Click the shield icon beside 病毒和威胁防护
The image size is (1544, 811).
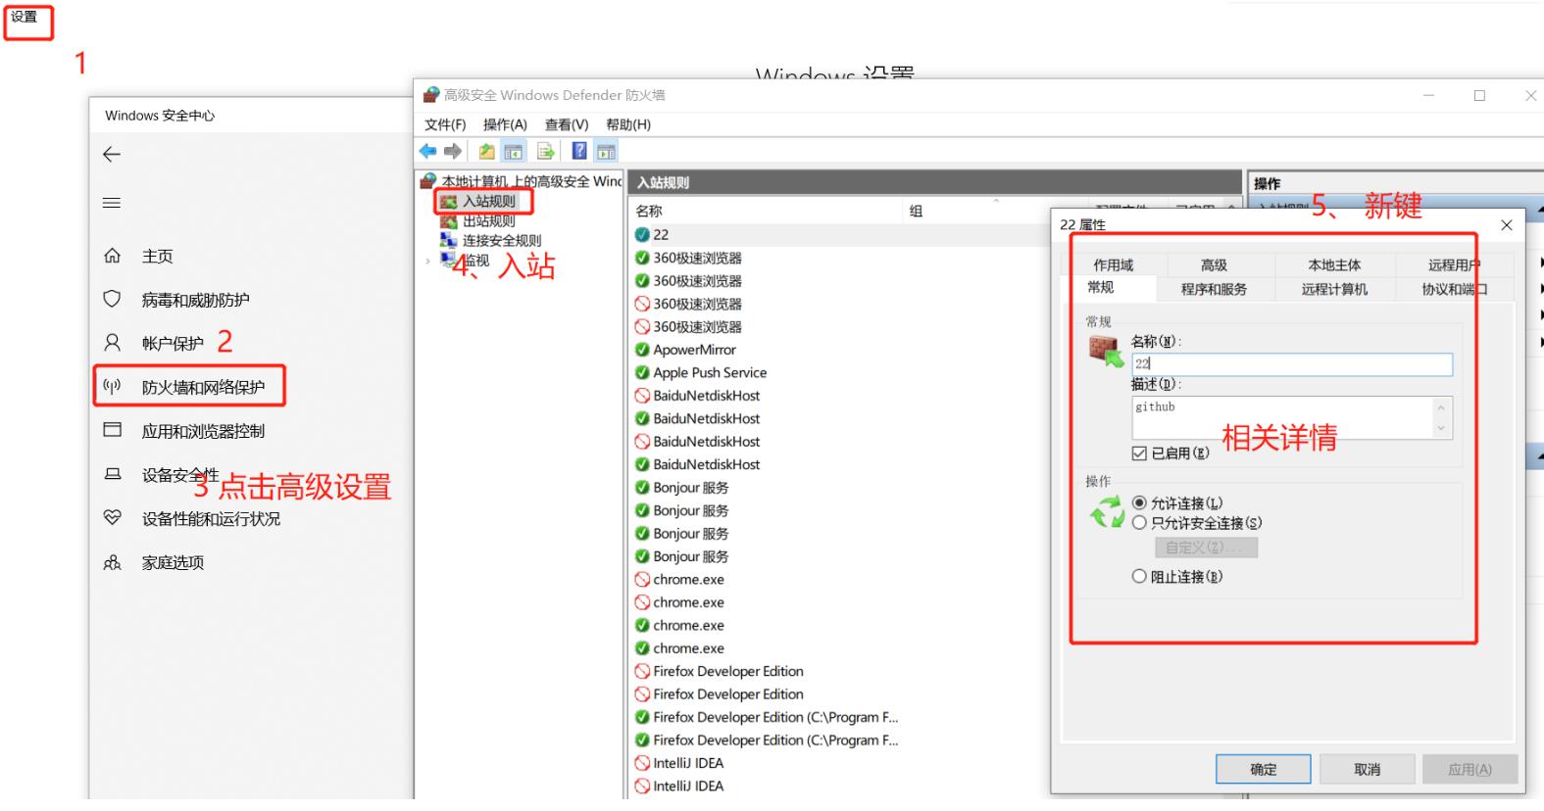click(x=112, y=299)
